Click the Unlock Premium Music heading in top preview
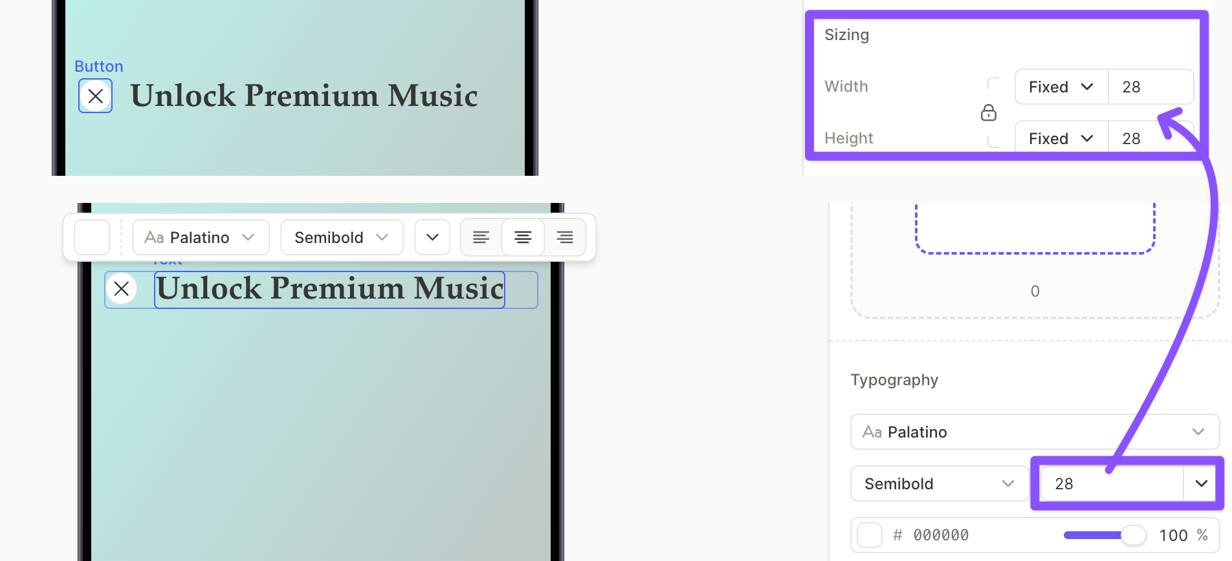Screen dimensions: 1232x561 coord(304,96)
